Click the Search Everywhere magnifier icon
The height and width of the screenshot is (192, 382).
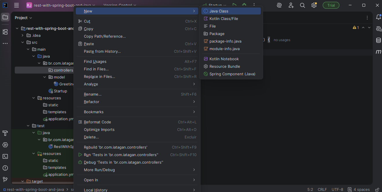[302, 5]
